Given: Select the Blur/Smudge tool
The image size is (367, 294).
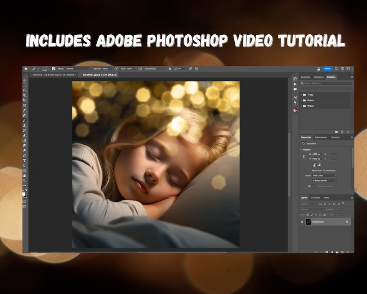Looking at the screenshot, I should [24, 145].
